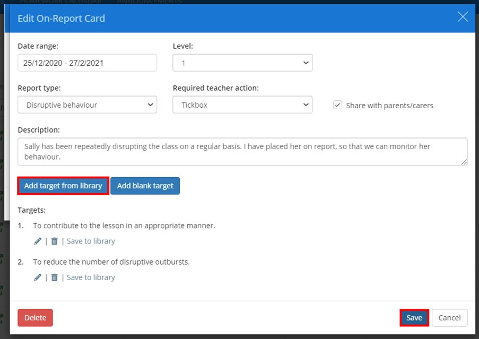Image resolution: width=479 pixels, height=339 pixels.
Task: Click the pencil icon to edit target 1
Action: (x=38, y=241)
